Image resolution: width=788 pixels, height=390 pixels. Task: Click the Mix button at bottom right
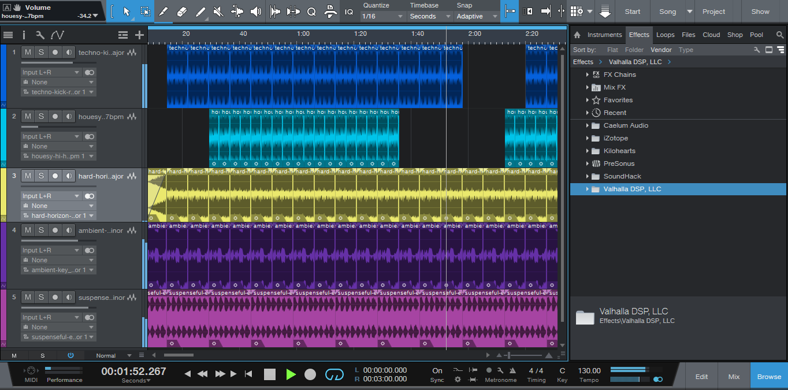click(733, 376)
